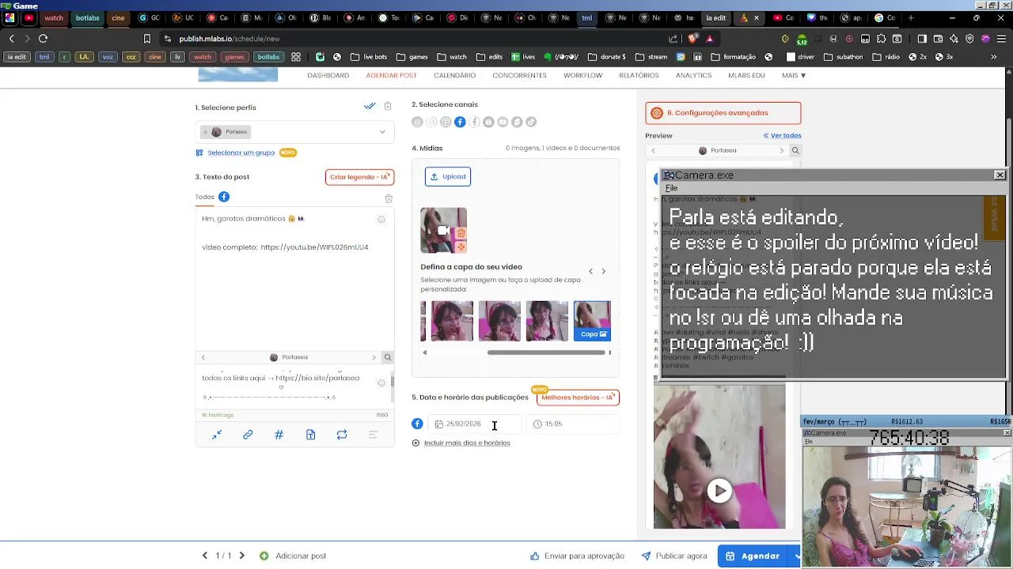Go to the next post arrow
Image resolution: width=1013 pixels, height=569 pixels.
tap(242, 556)
